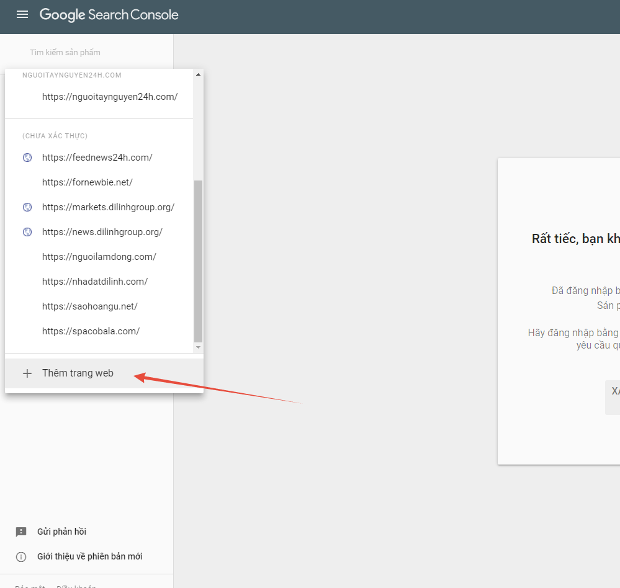
Task: Open Giới thiệu về phiên bản mới
Action: (x=90, y=557)
